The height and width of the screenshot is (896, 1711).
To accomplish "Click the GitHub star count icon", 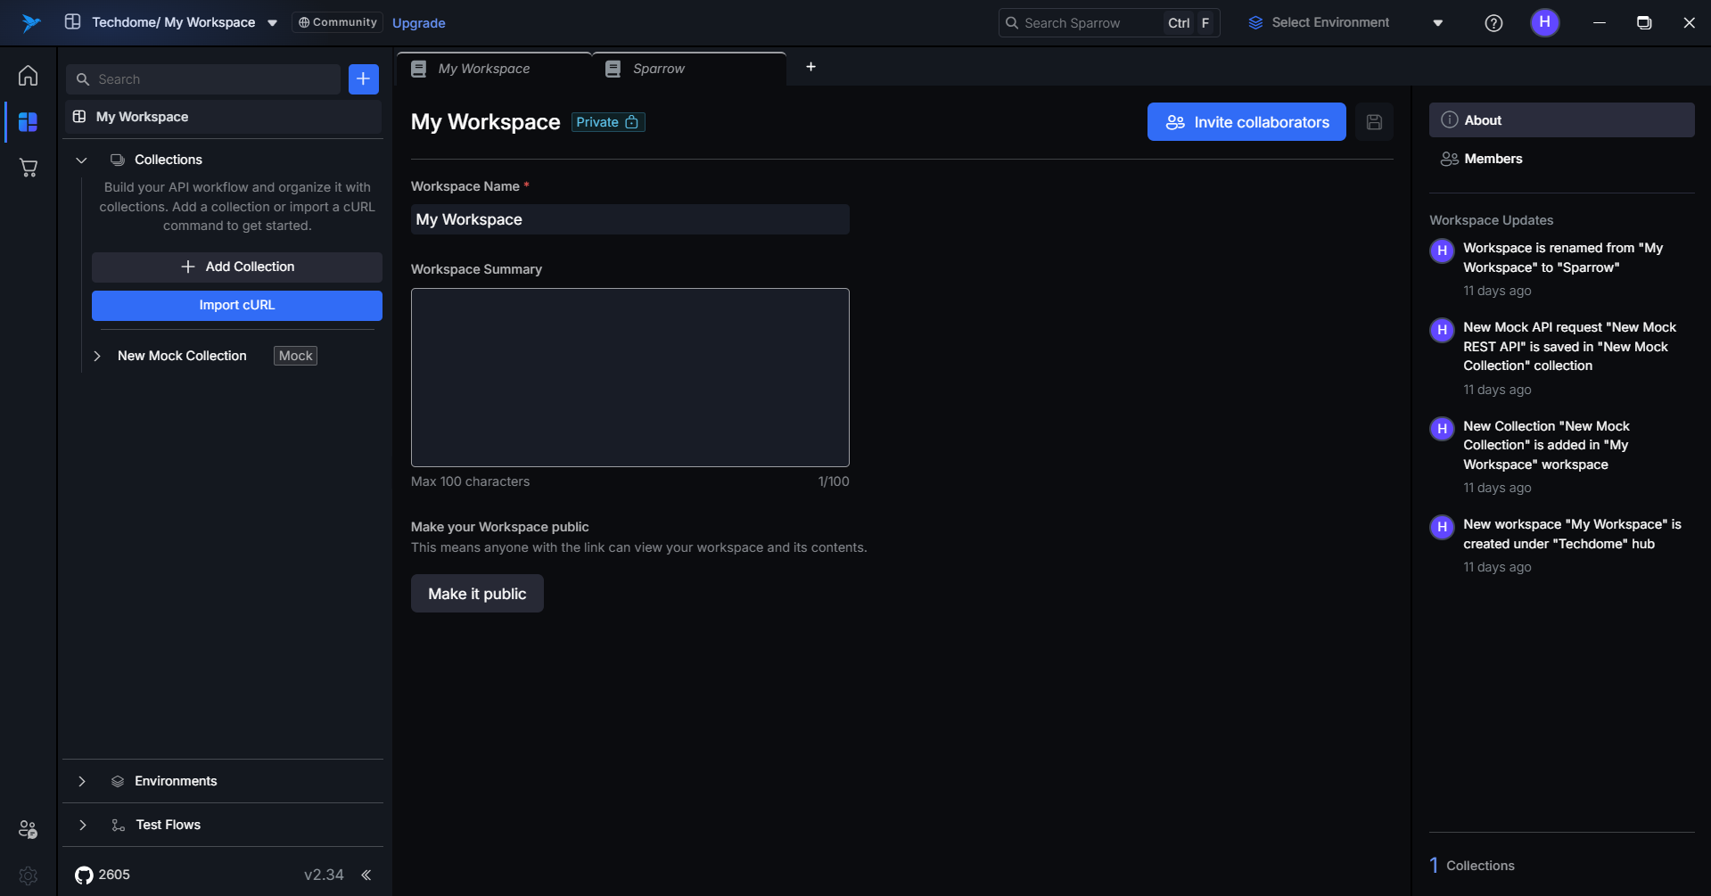I will pos(85,875).
